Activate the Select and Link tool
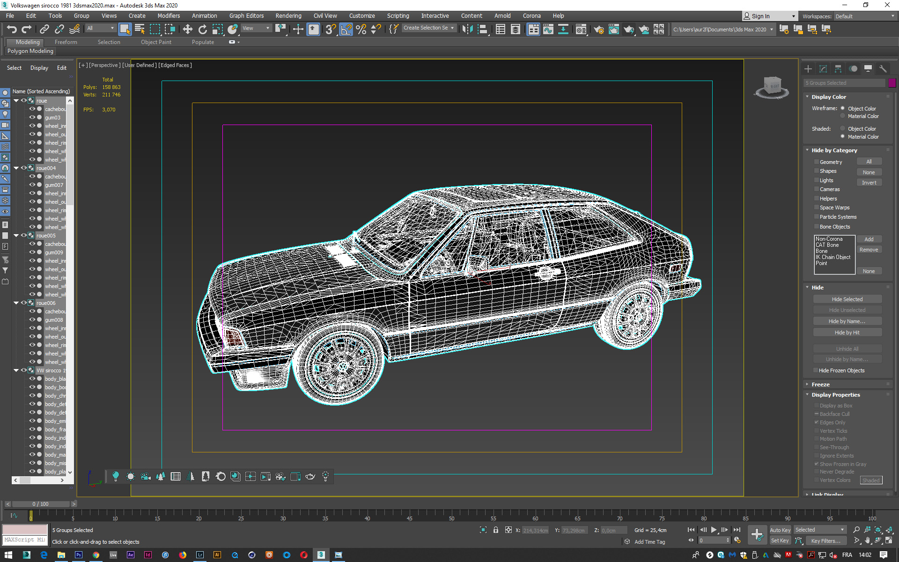Screen dimensions: 899x562 coord(44,30)
